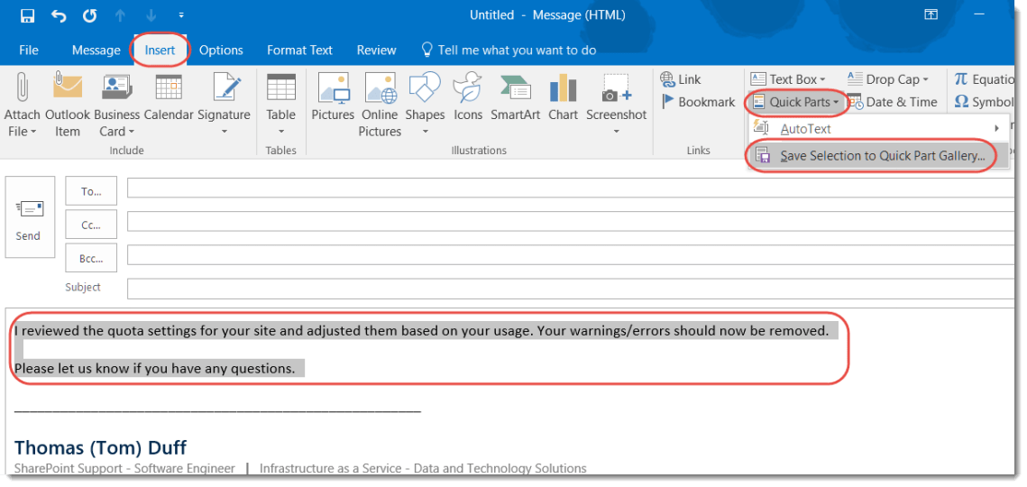This screenshot has width=1027, height=487.
Task: Open the File tab
Action: [29, 50]
